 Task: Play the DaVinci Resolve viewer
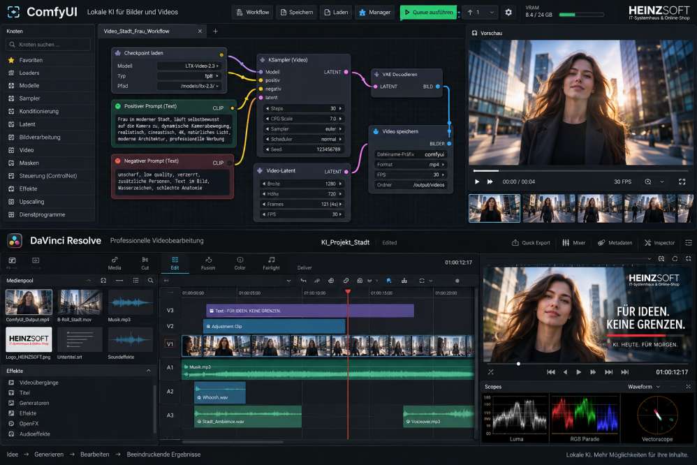(x=579, y=372)
